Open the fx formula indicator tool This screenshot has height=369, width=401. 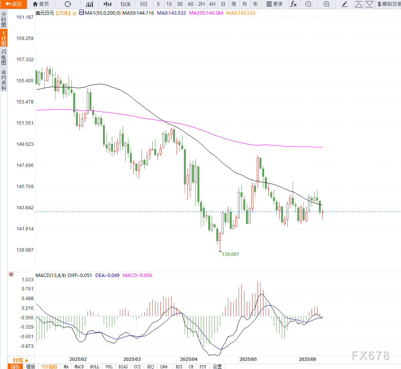(293, 4)
